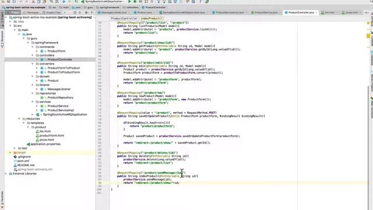Collapse the src folder

click(10, 26)
